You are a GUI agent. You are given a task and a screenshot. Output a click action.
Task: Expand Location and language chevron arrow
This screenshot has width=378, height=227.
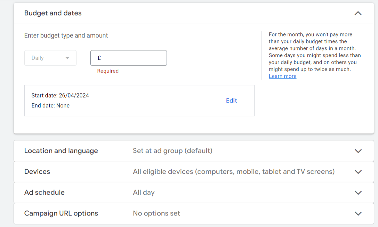[358, 151]
